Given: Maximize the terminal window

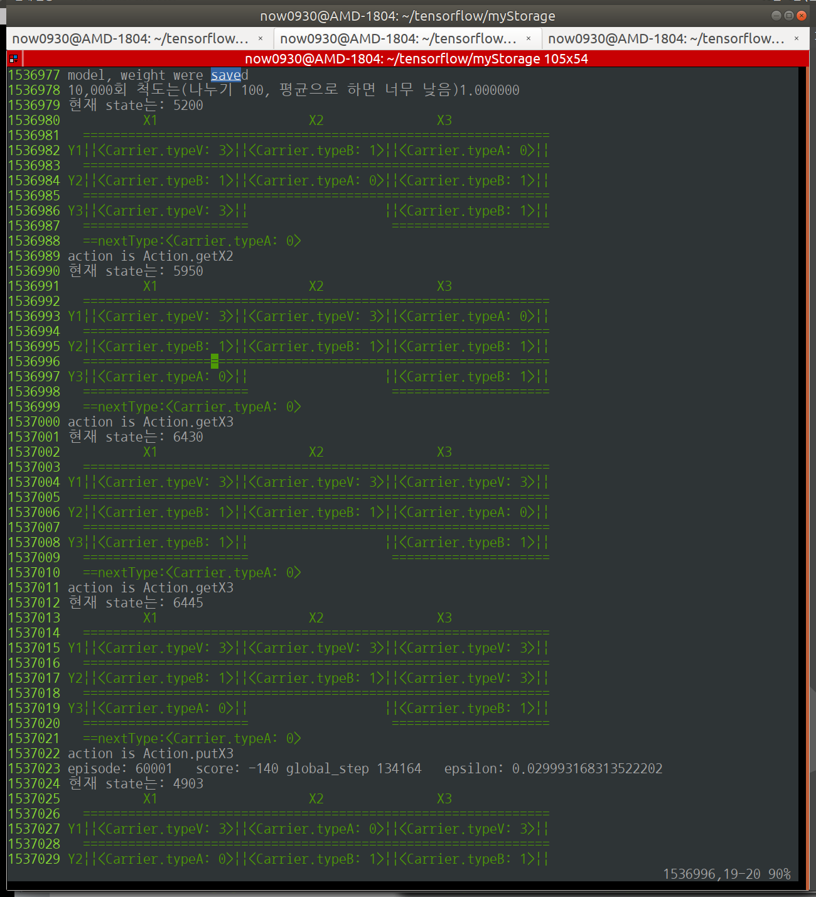Looking at the screenshot, I should [x=789, y=16].
